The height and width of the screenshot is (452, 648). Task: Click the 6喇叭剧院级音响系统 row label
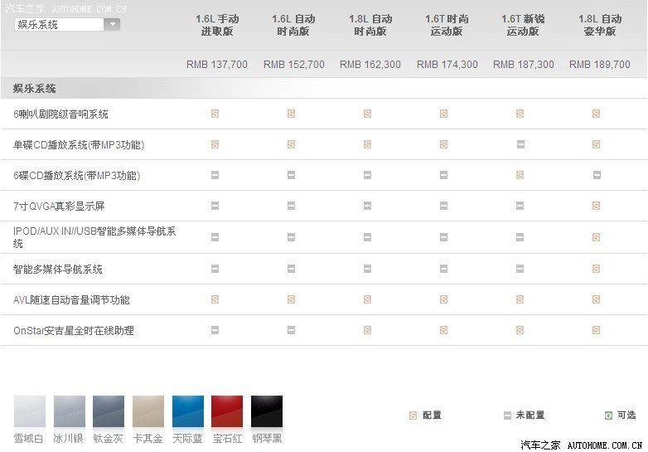coord(60,114)
